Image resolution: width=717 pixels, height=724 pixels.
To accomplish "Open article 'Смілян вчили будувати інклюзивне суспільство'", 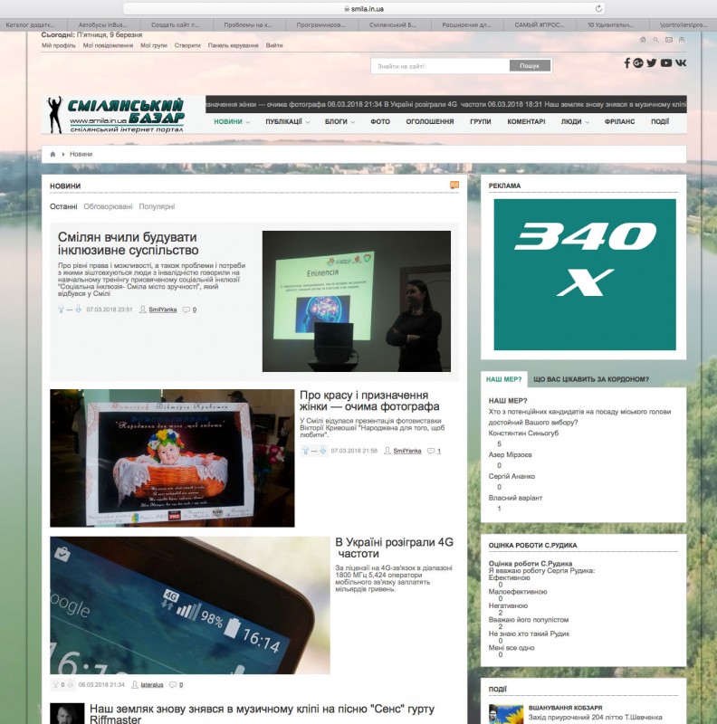I will (128, 243).
